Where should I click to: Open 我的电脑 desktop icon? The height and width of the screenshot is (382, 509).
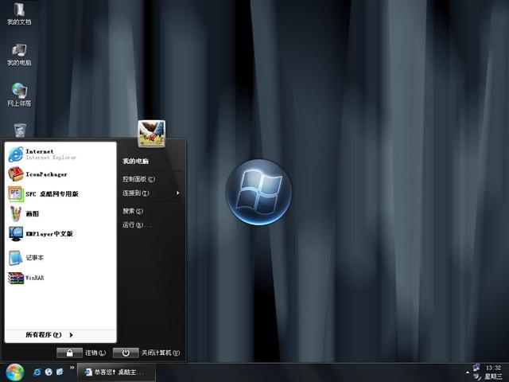coord(19,55)
